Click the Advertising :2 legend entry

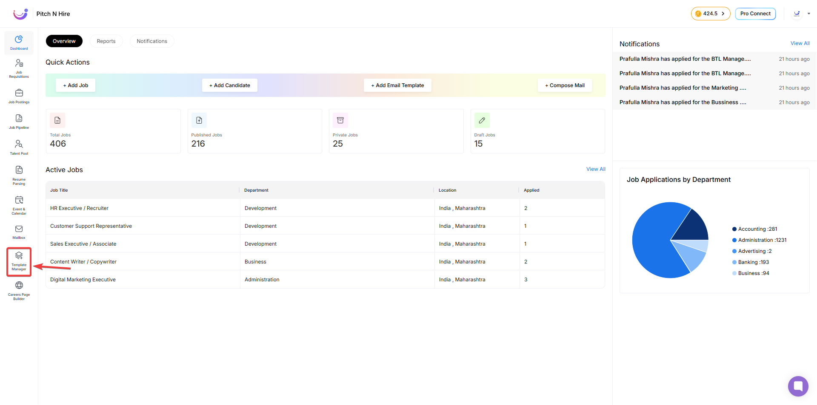752,251
